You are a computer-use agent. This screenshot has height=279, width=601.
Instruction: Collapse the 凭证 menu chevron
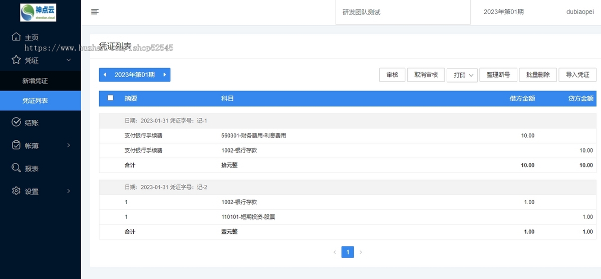[69, 60]
